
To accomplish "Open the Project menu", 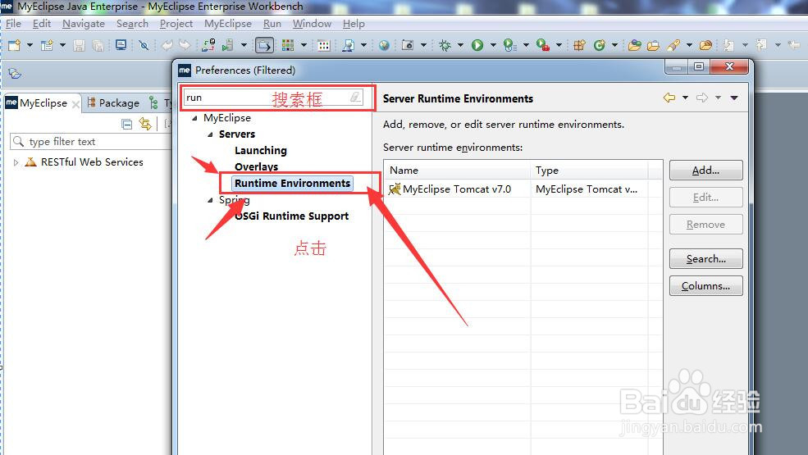I will point(176,24).
